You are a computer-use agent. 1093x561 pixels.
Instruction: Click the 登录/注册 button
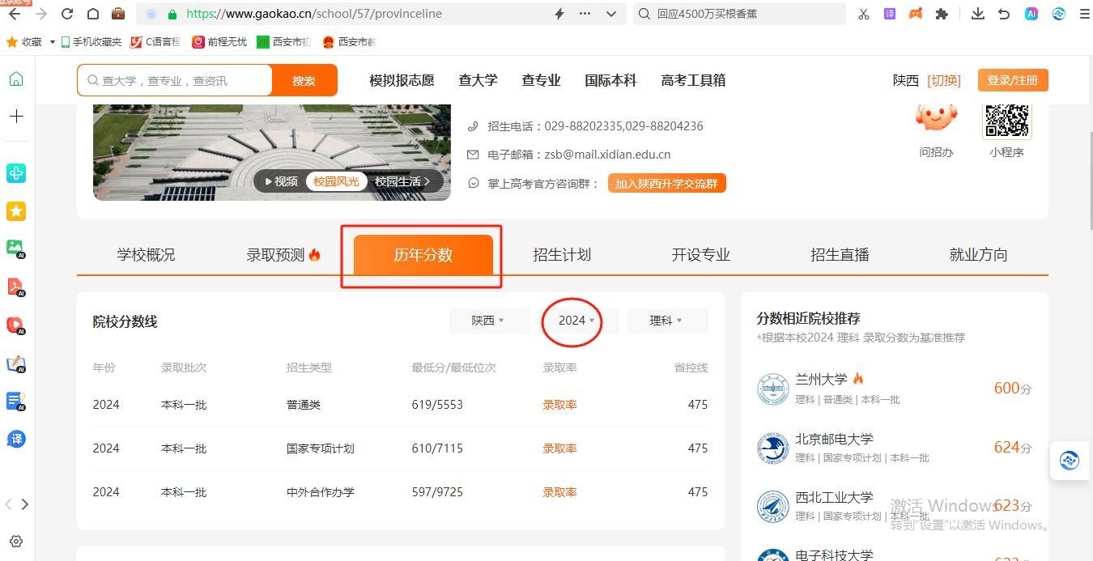pos(1012,80)
